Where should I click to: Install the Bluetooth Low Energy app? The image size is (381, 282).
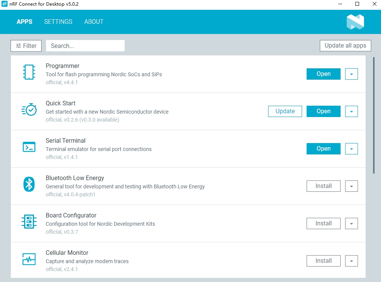pos(324,186)
